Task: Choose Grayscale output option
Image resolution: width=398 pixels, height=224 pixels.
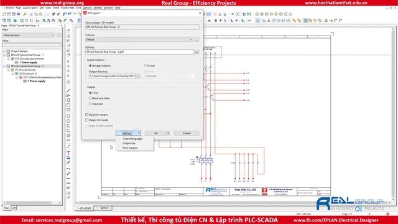Action: [90, 104]
